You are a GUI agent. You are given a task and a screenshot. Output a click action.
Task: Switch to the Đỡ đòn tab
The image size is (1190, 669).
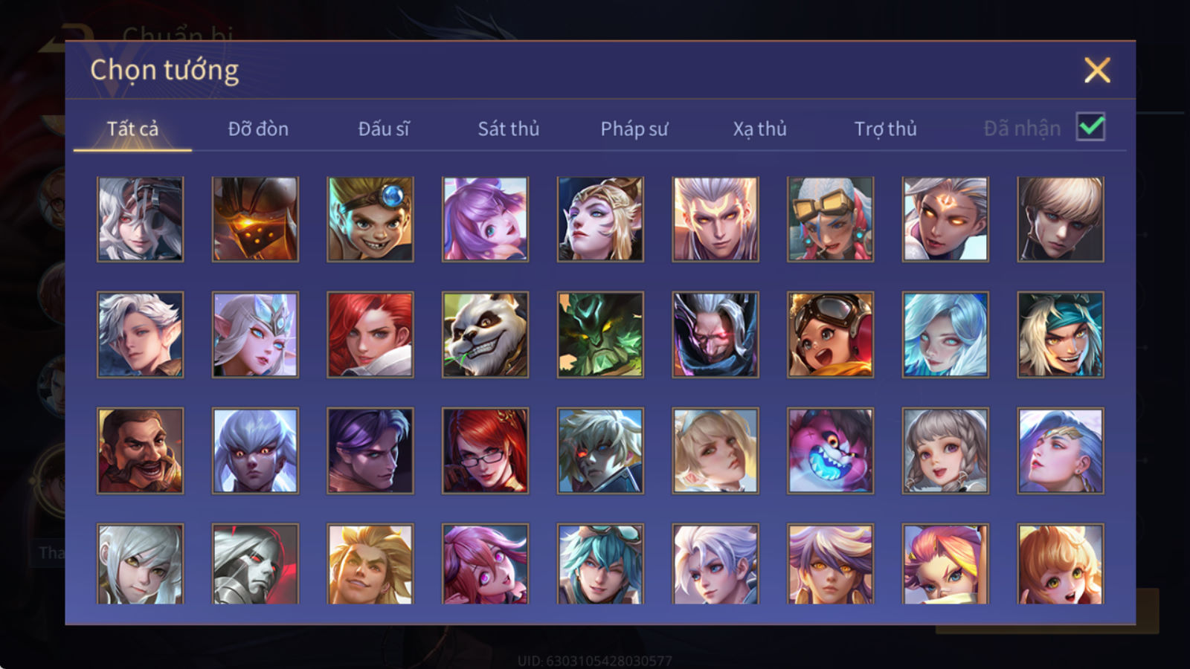(x=258, y=129)
